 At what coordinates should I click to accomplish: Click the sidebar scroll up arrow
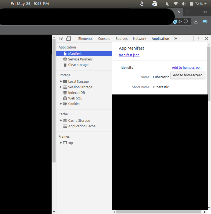tap(54, 37)
